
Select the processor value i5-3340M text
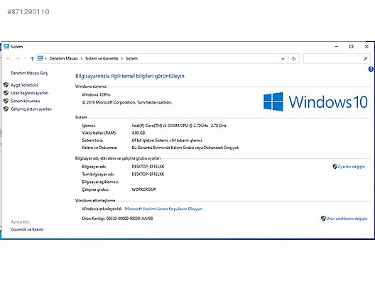tap(179, 126)
